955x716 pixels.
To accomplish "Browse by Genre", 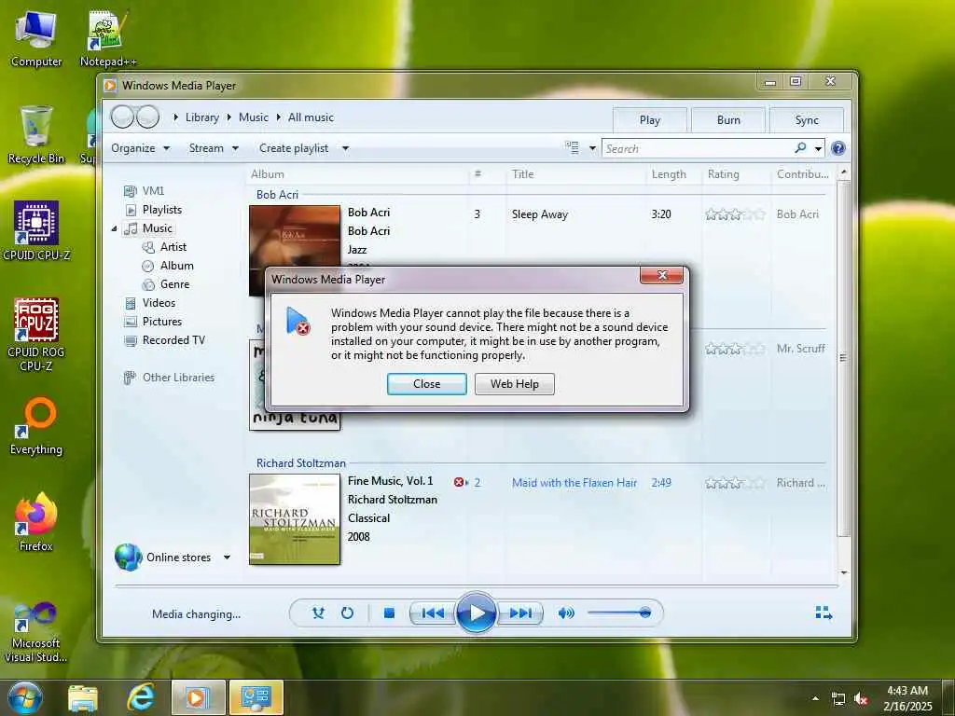I will pos(166,284).
